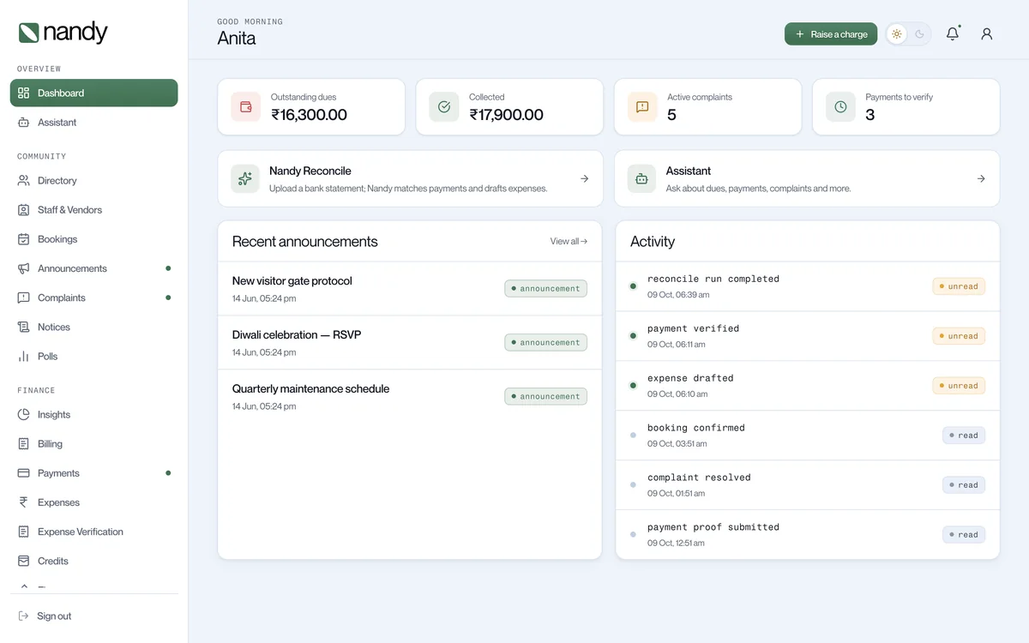
Task: Open Nandy Reconcile via its arrow
Action: point(585,178)
